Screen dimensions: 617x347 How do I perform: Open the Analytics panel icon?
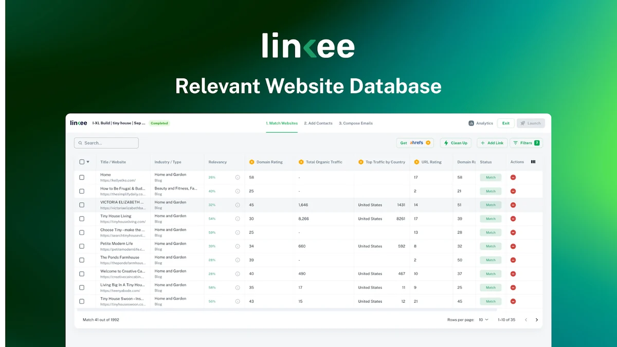[471, 123]
